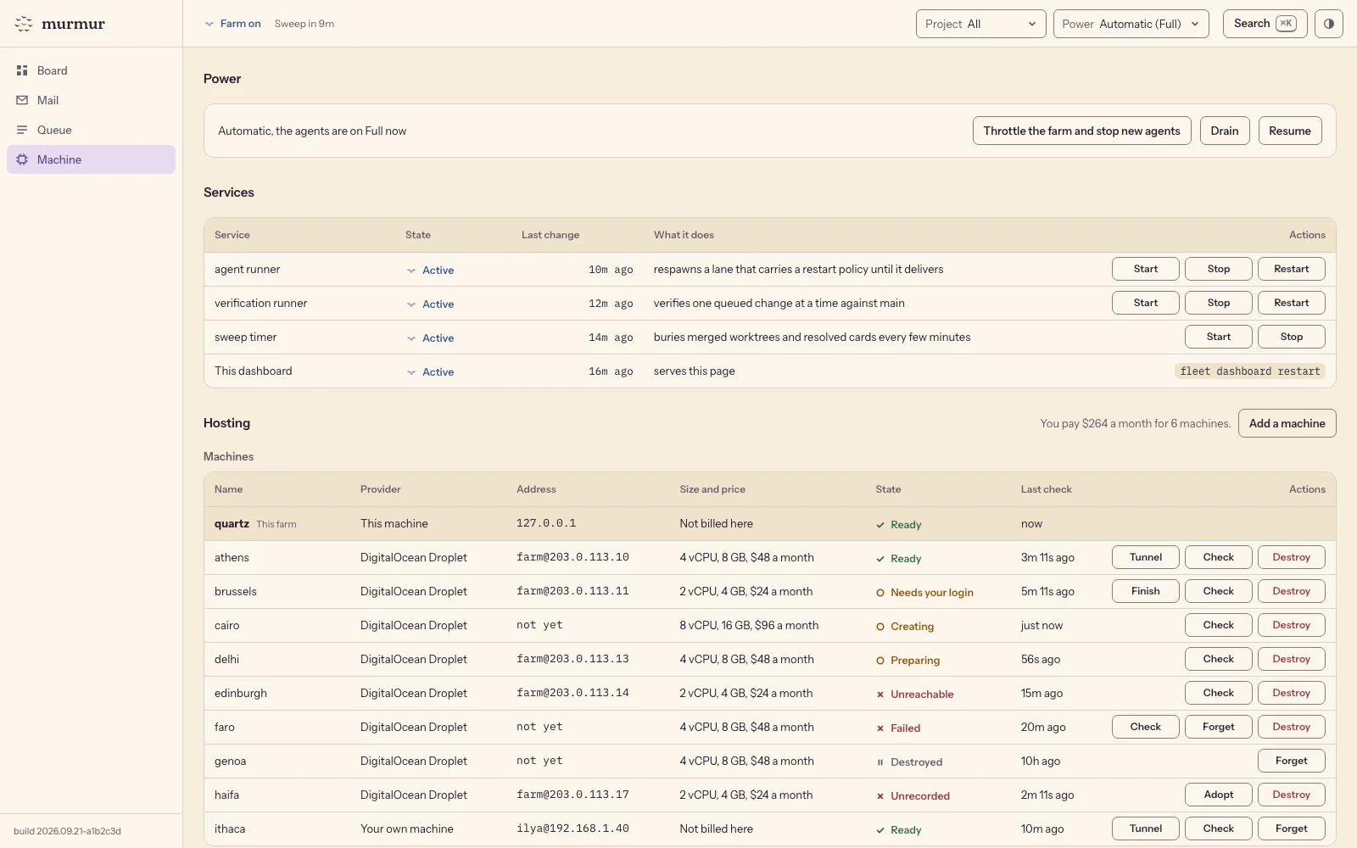This screenshot has width=1357, height=848.
Task: Destroy the haifa machine
Action: click(x=1292, y=795)
